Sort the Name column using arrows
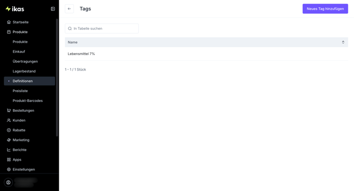354x191 pixels. pyautogui.click(x=343, y=42)
